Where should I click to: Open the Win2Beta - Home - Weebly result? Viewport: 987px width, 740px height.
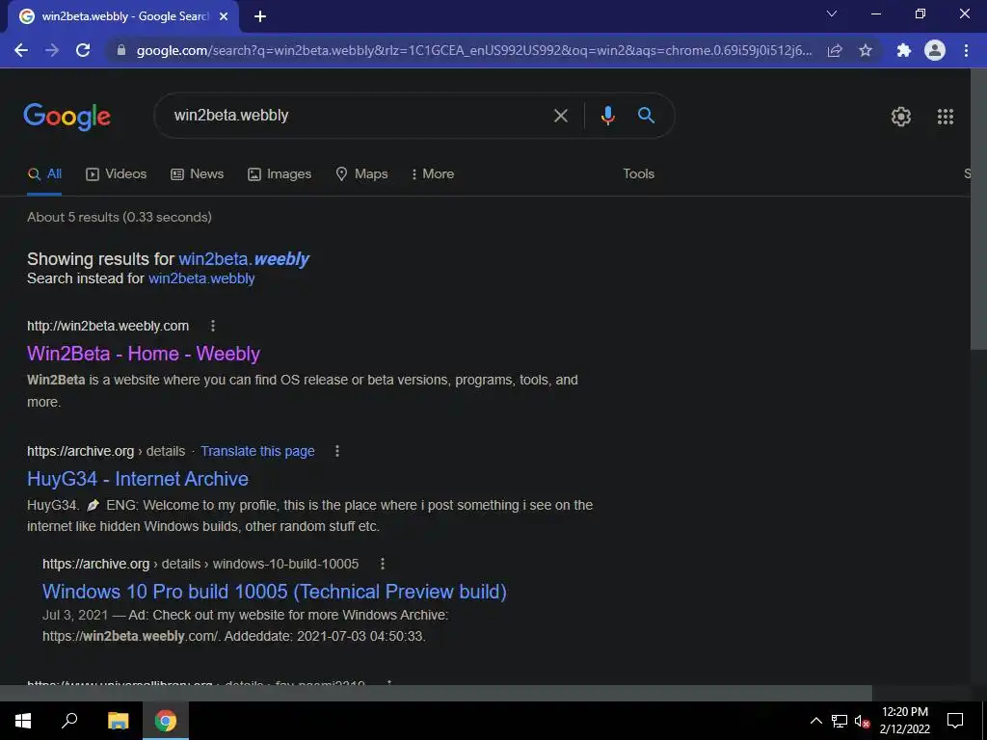coord(144,354)
